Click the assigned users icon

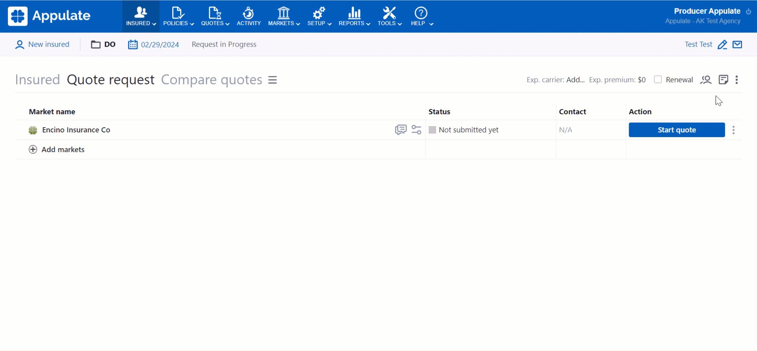[706, 80]
